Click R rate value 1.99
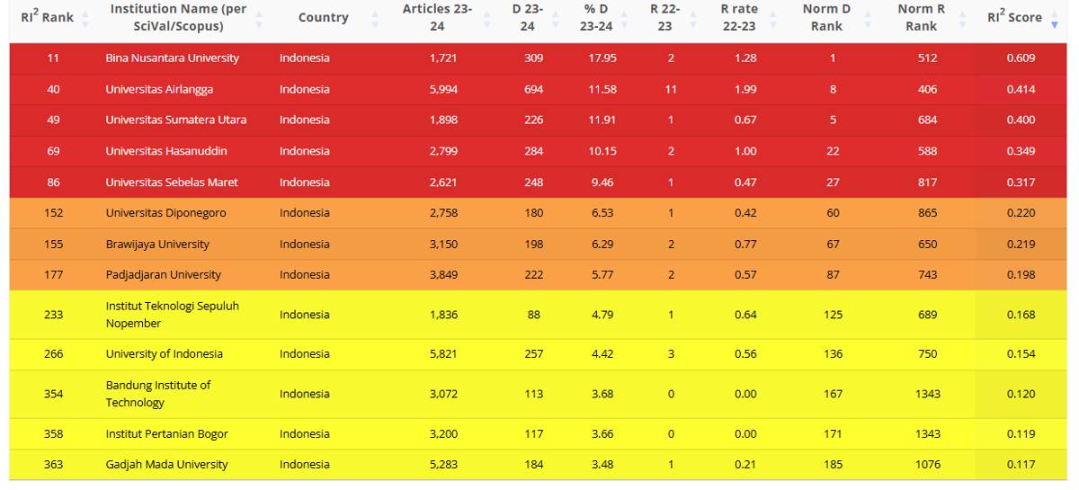Screen dimensions: 1079x490 [745, 89]
